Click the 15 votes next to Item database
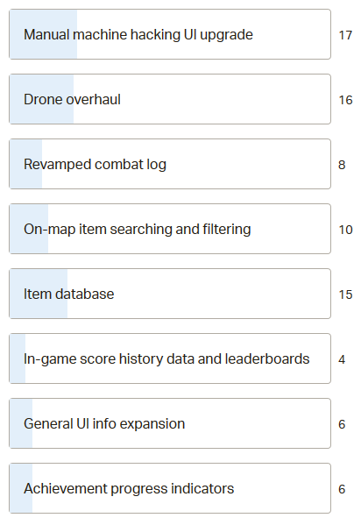Image resolution: width=361 pixels, height=525 pixels. click(x=345, y=294)
